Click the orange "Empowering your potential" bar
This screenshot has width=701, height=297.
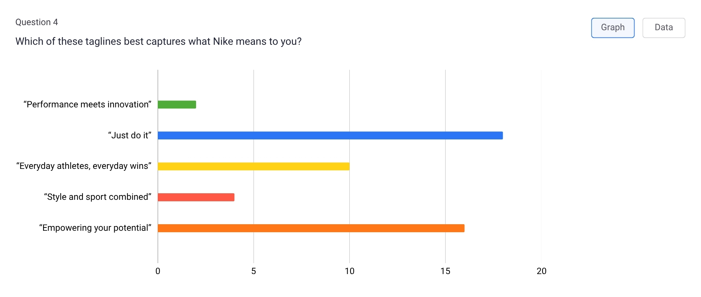tap(311, 228)
